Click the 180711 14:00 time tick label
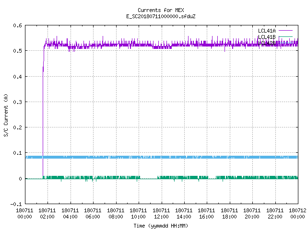This screenshot has width=307, height=230. (x=184, y=214)
